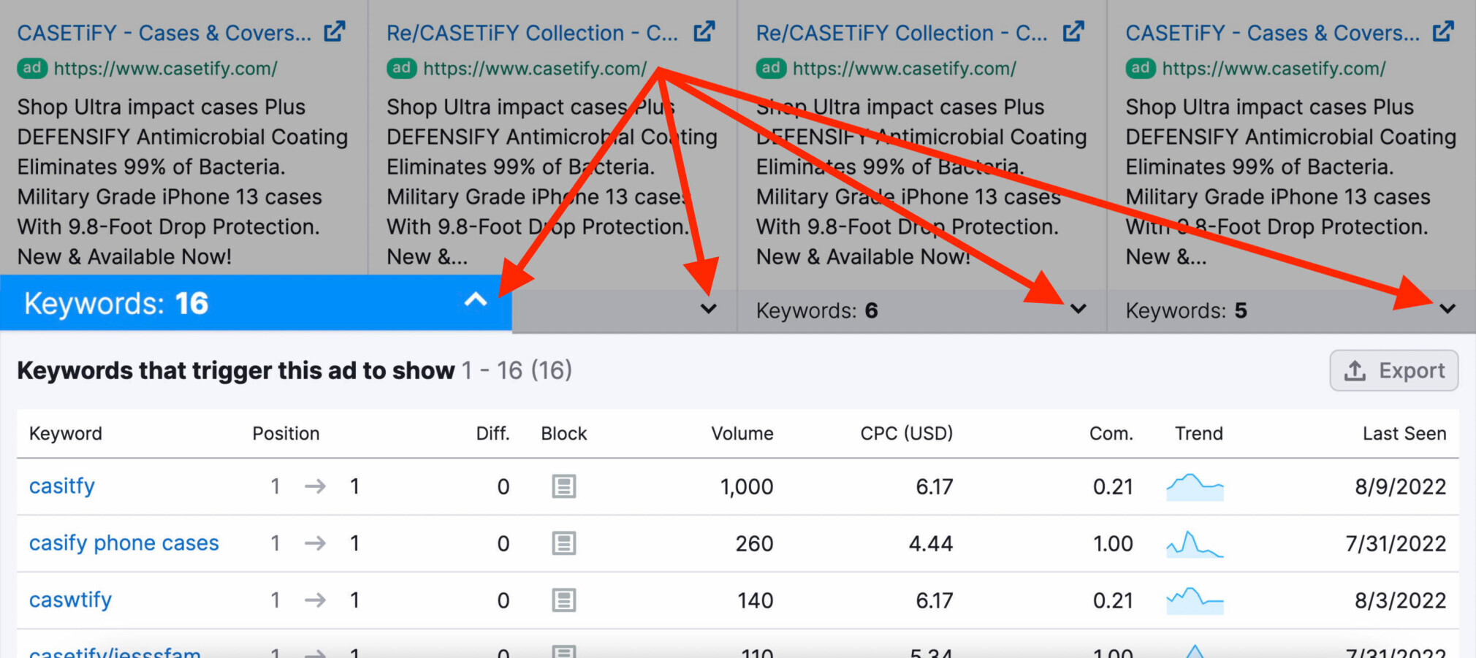Click the heading Keywords that trigger this ad
This screenshot has width=1476, height=658.
tap(236, 370)
